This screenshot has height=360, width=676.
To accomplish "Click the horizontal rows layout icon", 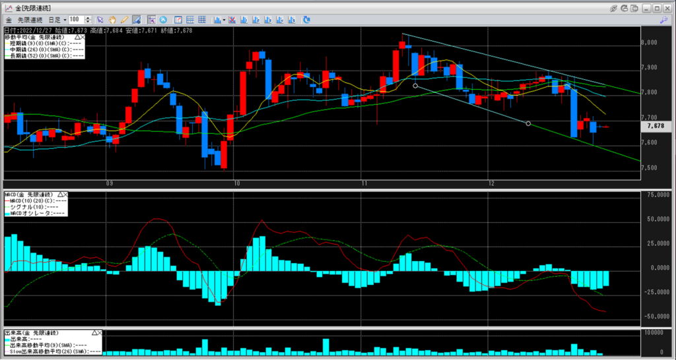I will [x=189, y=19].
